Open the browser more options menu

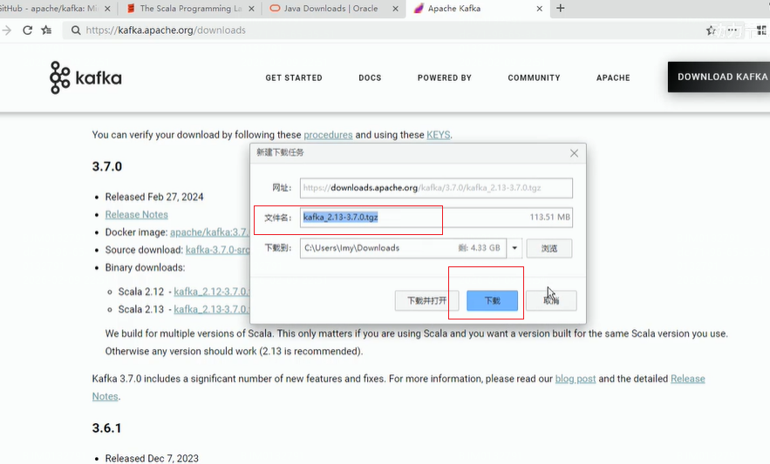coord(733,30)
